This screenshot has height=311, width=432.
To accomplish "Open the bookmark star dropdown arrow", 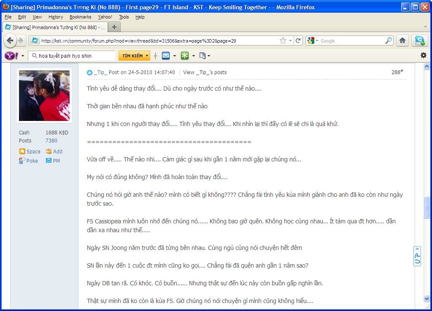I will pos(290,41).
